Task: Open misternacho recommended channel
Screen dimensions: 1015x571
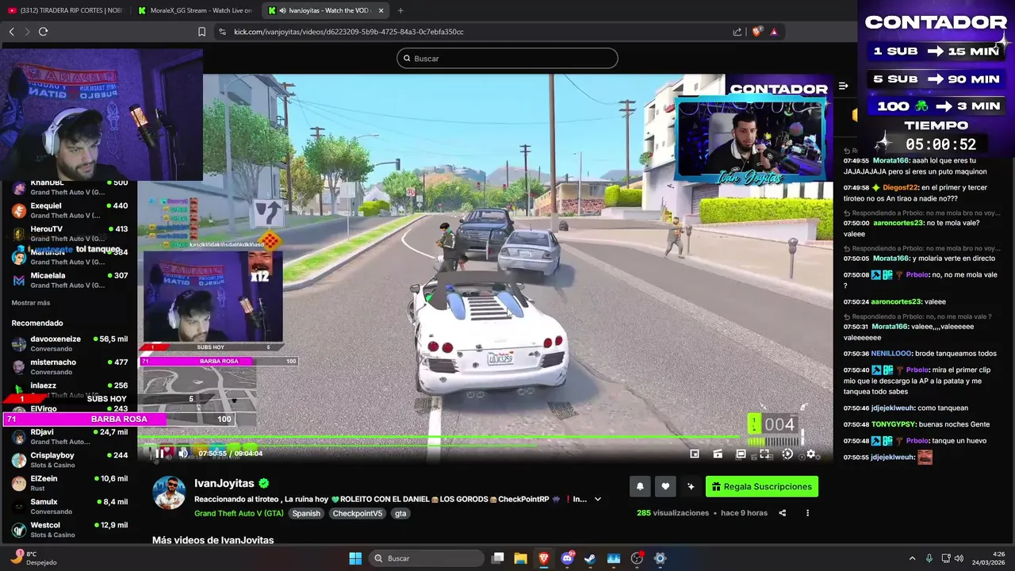Action: pos(70,366)
